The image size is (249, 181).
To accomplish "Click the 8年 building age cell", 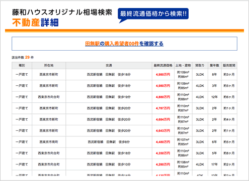I will point(214,75).
